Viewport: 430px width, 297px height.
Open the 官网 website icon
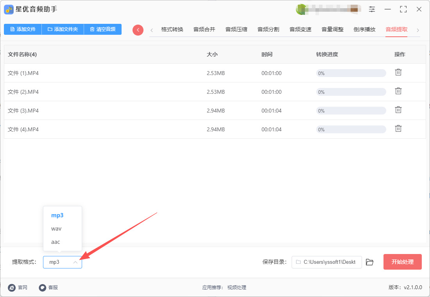click(12, 287)
